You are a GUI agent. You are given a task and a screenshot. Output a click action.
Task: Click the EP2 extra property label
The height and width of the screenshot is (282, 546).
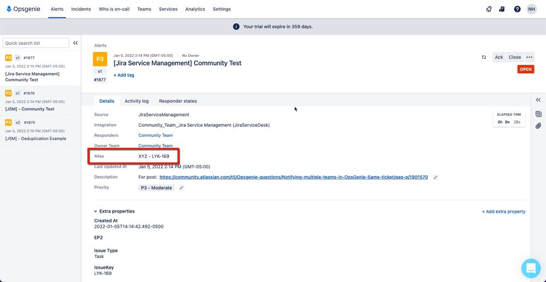click(98, 238)
